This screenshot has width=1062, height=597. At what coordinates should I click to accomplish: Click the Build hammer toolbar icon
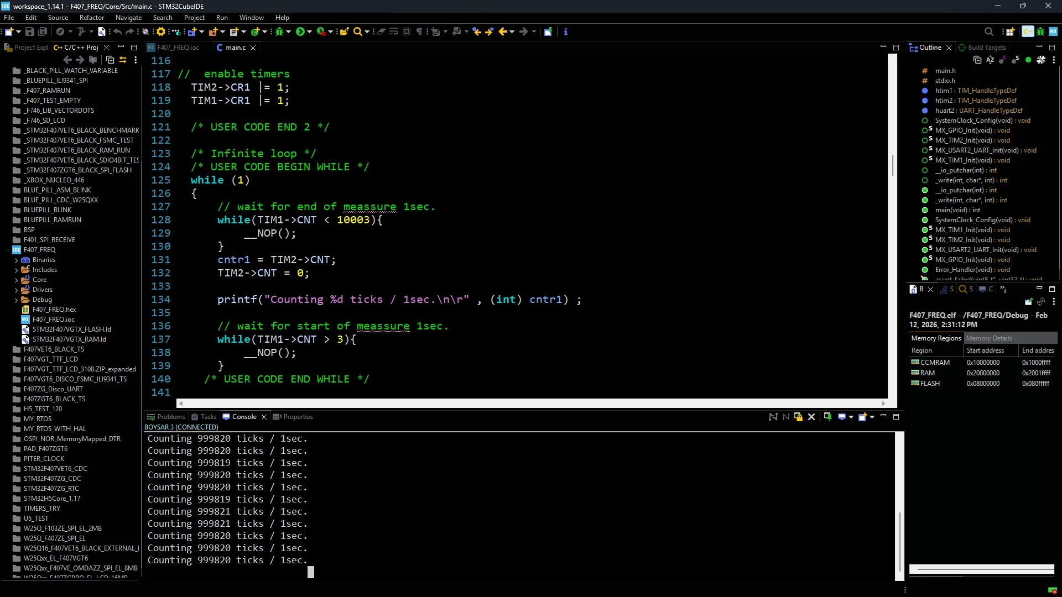[81, 32]
